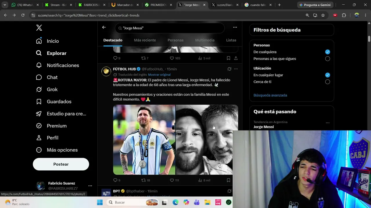Click the Postear button
371x208 pixels.
coord(61,164)
